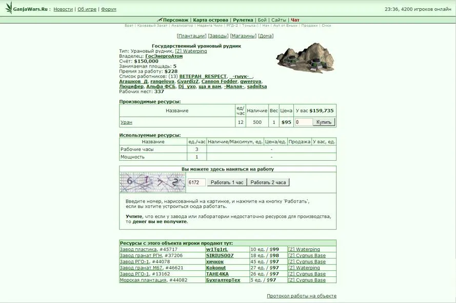Image resolution: width=456 pixels, height=303 pixels.
Task: Open Протокол работы на объекте link
Action: point(301,296)
